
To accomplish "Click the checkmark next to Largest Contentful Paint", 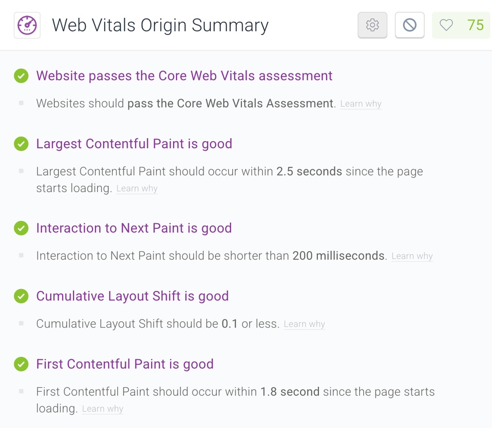I will (21, 144).
